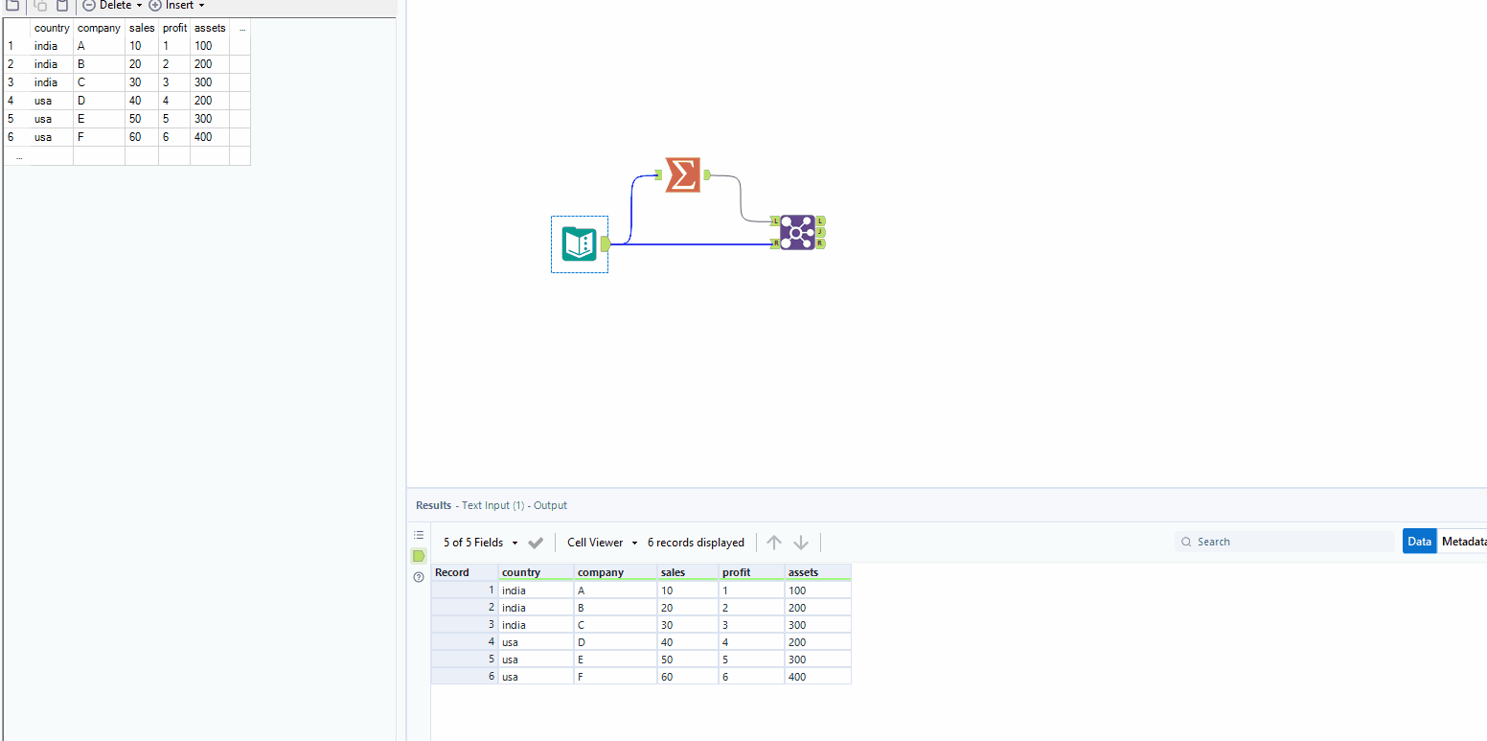This screenshot has height=741, width=1487.
Task: Open the workflow messages list icon
Action: [419, 535]
